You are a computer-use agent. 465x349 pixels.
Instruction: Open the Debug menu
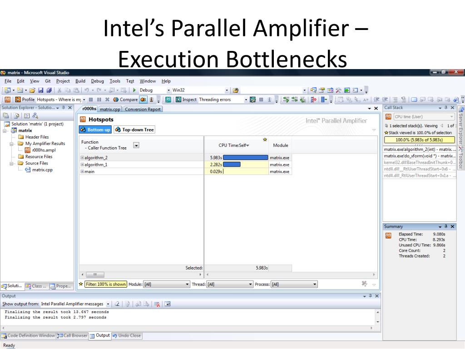point(97,81)
